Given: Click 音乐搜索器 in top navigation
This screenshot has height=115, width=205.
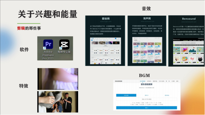Looking at the screenshot, I should pyautogui.click(x=143, y=81).
